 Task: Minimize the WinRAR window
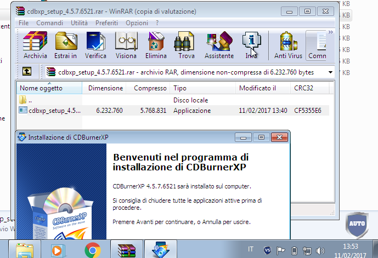[290, 12]
